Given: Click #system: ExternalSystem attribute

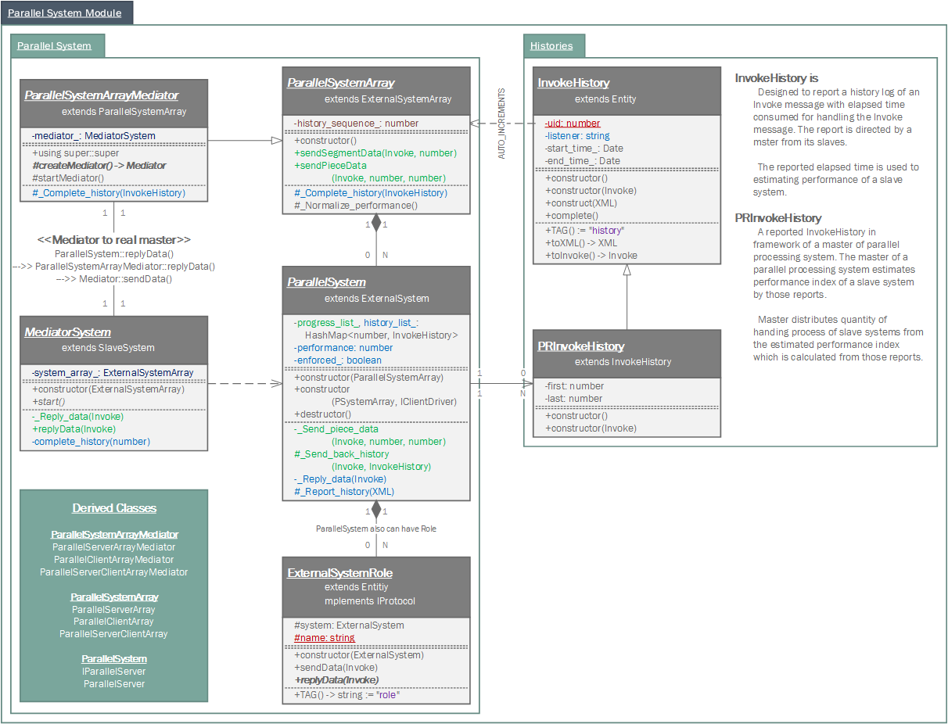Looking at the screenshot, I should click(x=350, y=625).
